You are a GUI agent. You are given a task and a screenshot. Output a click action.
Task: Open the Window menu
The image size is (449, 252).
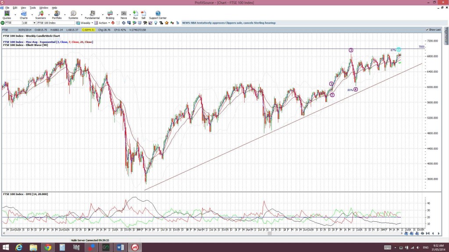pos(43,8)
